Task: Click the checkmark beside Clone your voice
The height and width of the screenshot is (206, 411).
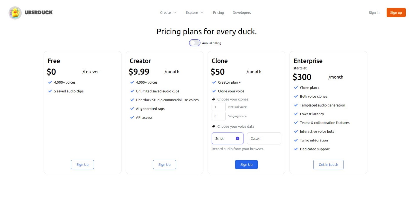Action: (214, 91)
